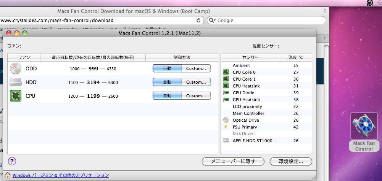This screenshot has height=181, width=382.
Task: Click the GPU Diode sensor icon
Action: coord(226,93)
